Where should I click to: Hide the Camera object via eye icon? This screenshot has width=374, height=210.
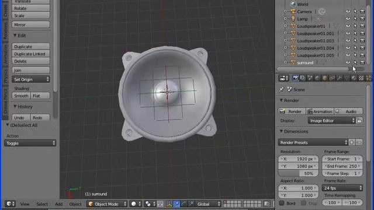348,12
